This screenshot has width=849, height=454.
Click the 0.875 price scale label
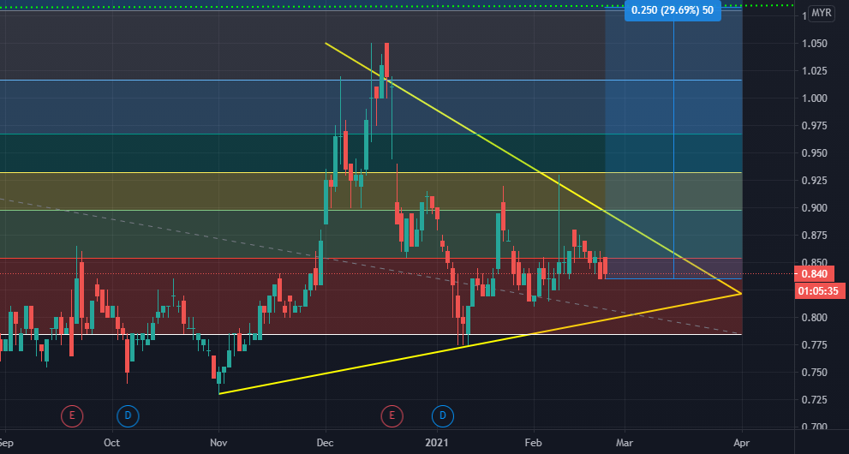815,236
